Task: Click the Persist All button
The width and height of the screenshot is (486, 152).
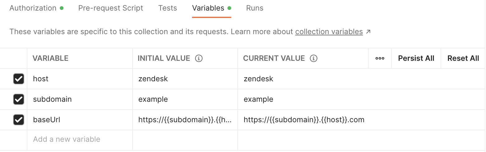Action: point(416,58)
